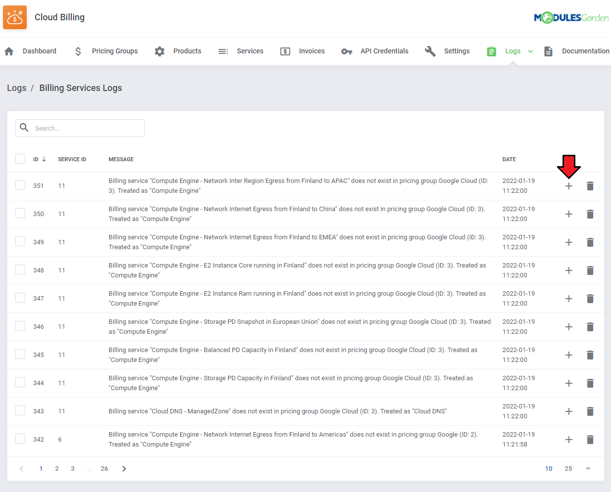Check the box for log 342
The height and width of the screenshot is (492, 611).
20,439
